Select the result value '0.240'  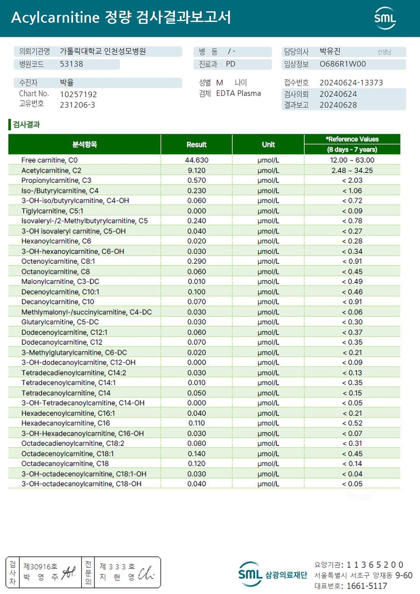click(x=197, y=221)
